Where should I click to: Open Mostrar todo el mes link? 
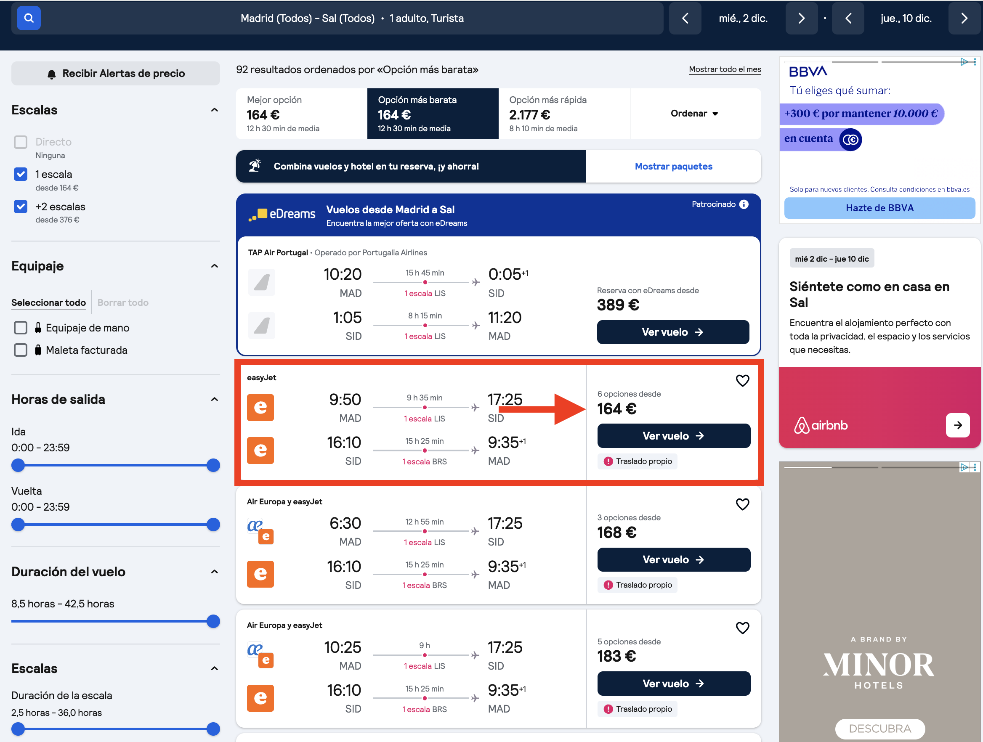725,69
